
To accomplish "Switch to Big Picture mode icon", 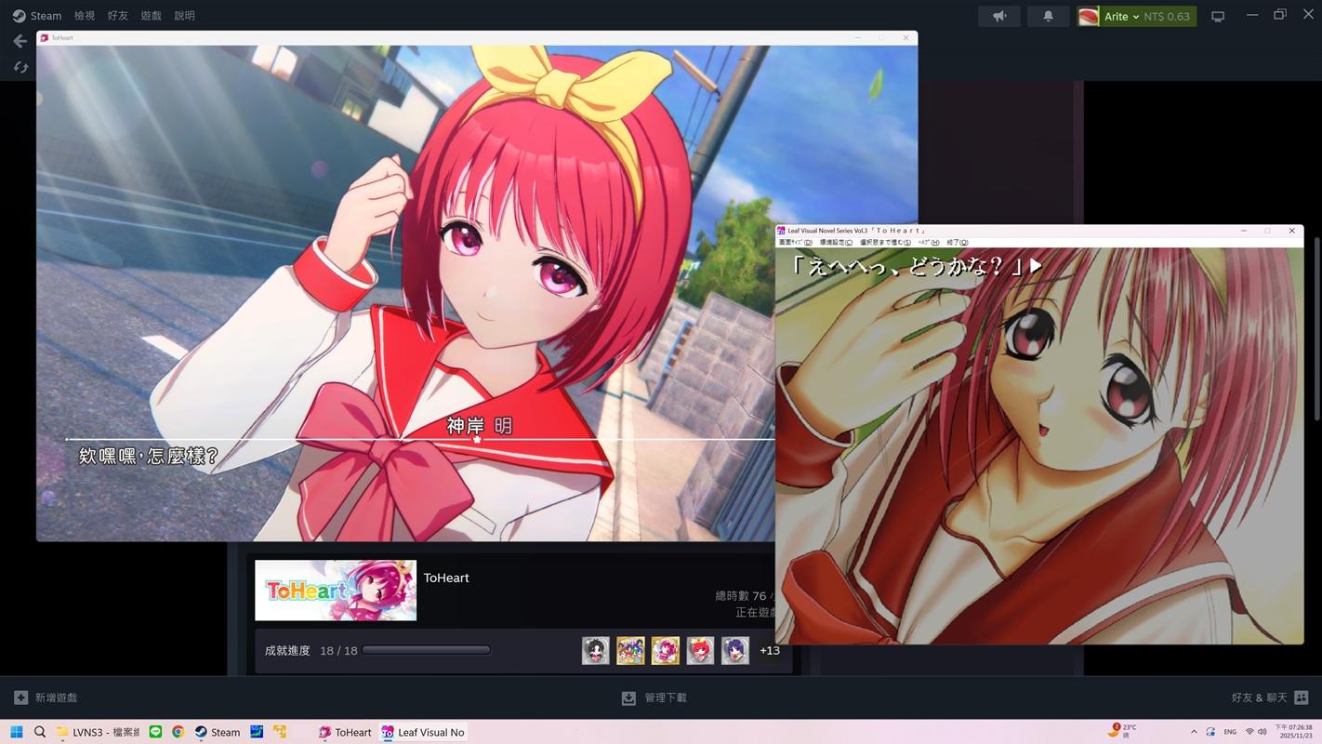I will (x=1218, y=17).
